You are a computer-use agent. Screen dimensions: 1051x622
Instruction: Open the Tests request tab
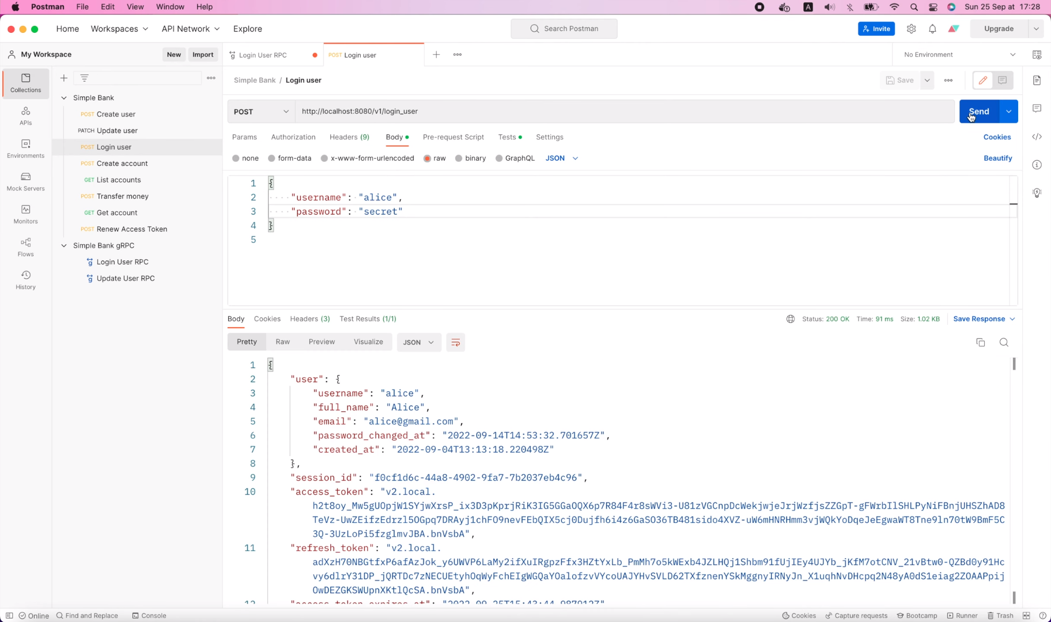click(x=510, y=137)
